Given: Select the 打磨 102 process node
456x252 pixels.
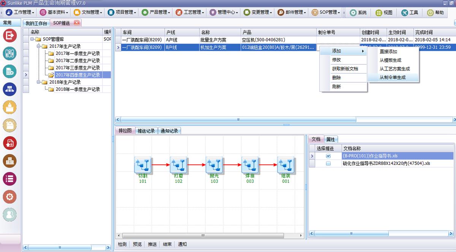Looking at the screenshot, I should pos(178,165).
